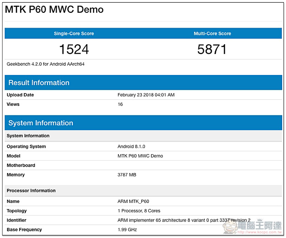Click the Android 8.1.0 operating system value
This screenshot has height=238, width=286.
point(131,147)
